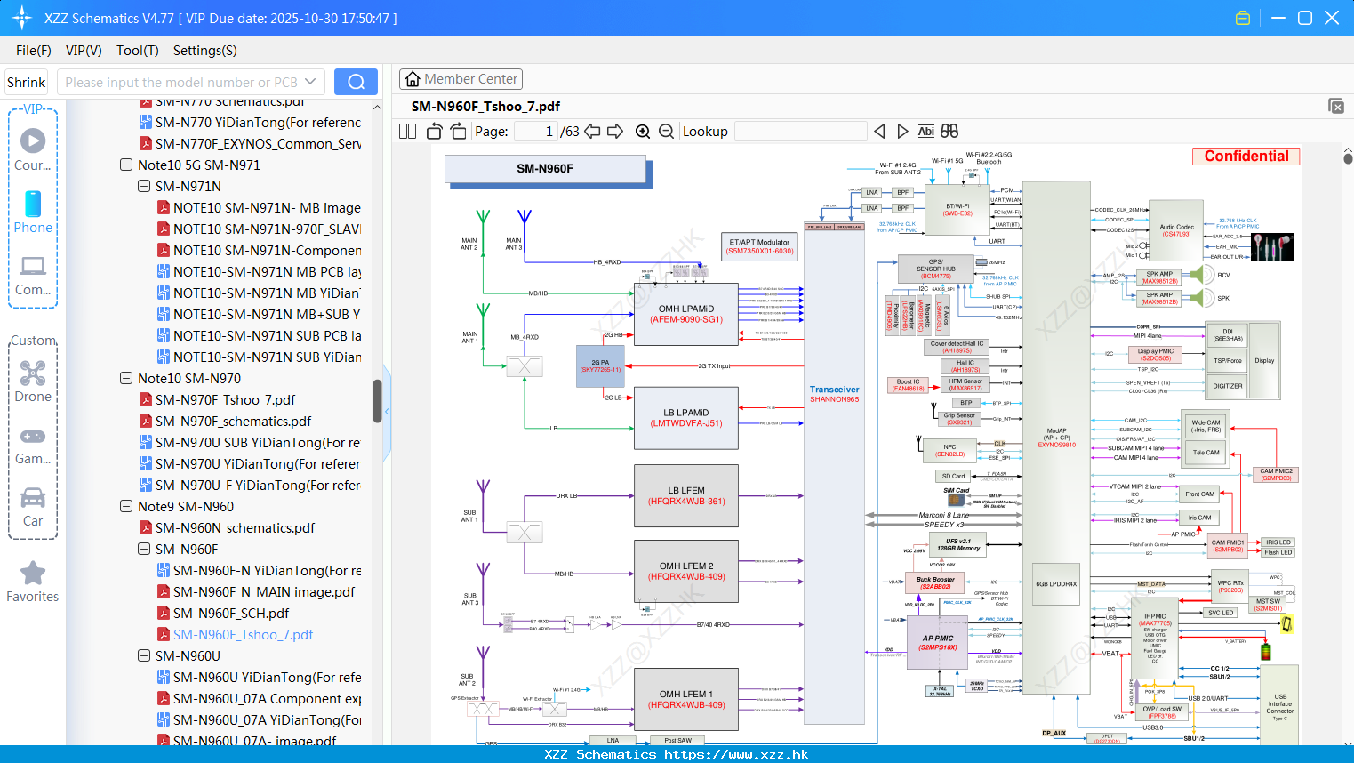Find next lookup result triangle
Screen dimensions: 1354x763
click(902, 132)
